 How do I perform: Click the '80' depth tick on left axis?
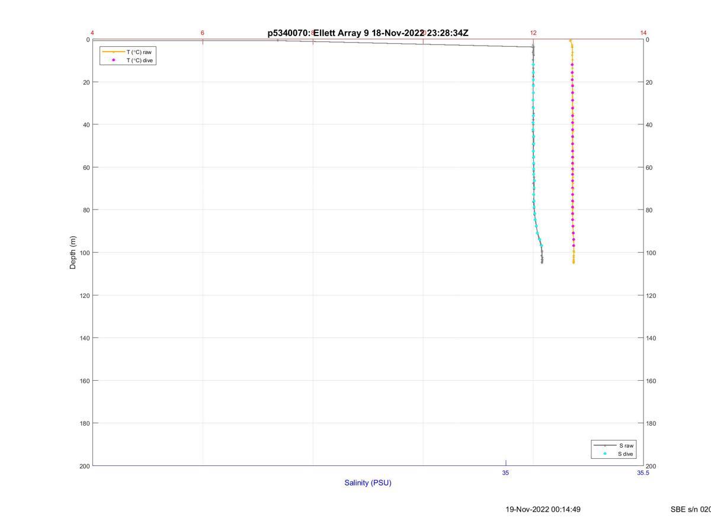pyautogui.click(x=86, y=210)
